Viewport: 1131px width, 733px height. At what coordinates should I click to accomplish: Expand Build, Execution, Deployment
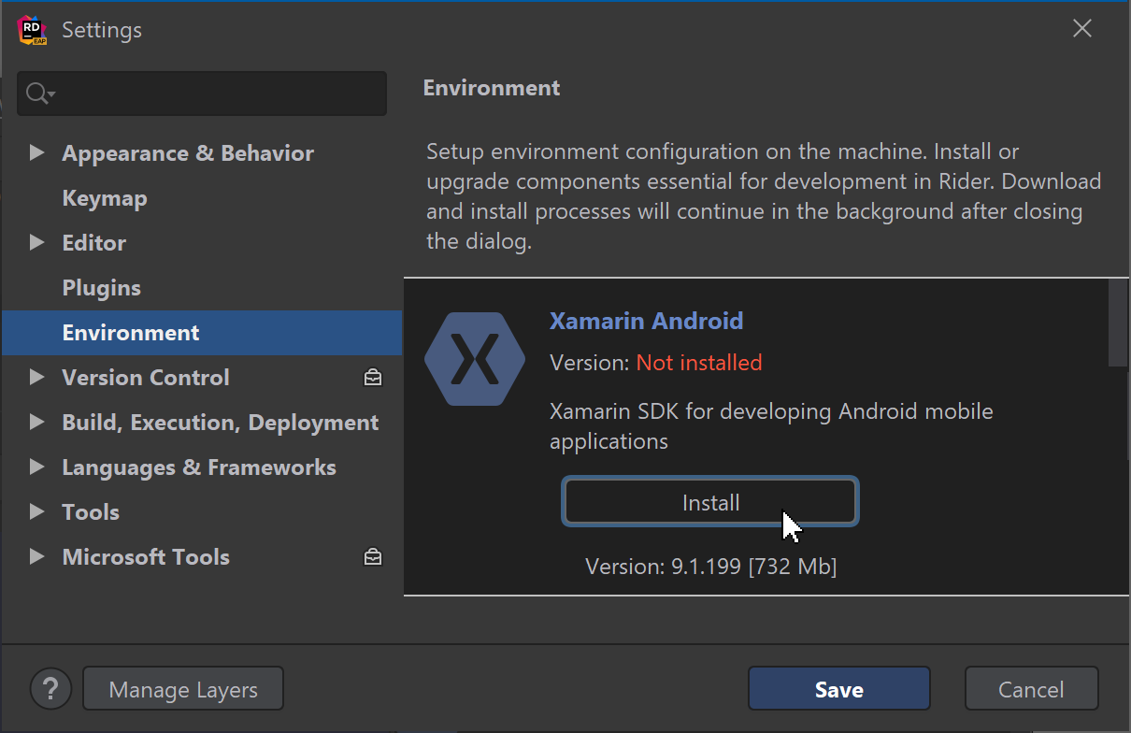pyautogui.click(x=36, y=422)
